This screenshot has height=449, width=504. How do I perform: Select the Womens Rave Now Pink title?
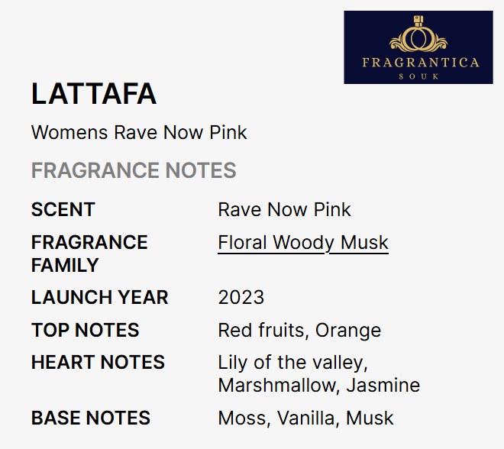139,132
